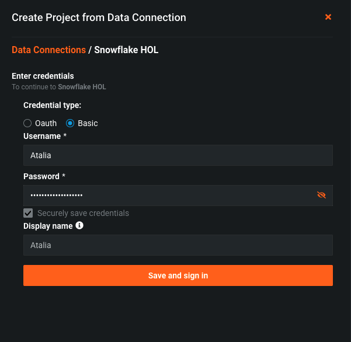351x342 pixels.
Task: Click the Snowflake HOL breadcrumb text
Action: coord(126,50)
